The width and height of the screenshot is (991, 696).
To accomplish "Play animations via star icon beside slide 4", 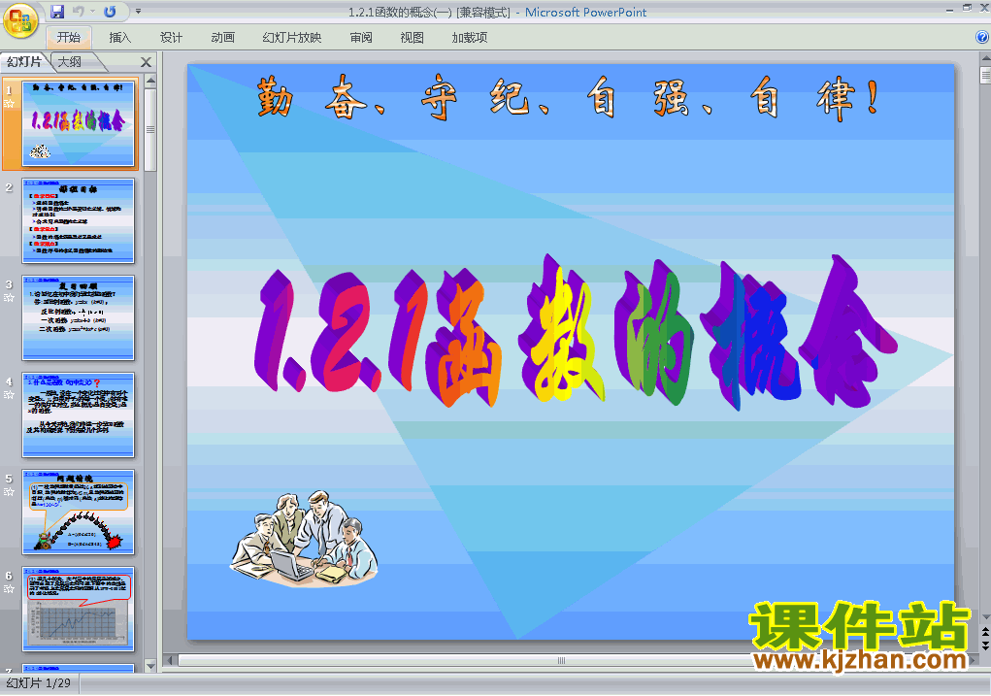I will pyautogui.click(x=9, y=395).
